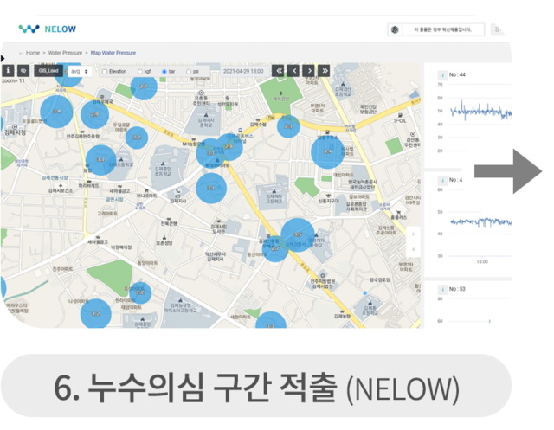Image resolution: width=554 pixels, height=430 pixels.
Task: Go to the Home breadcrumb
Action: [x=33, y=53]
